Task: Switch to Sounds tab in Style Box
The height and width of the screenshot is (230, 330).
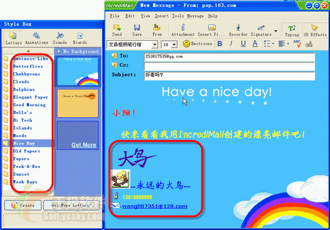Action: [x=59, y=38]
